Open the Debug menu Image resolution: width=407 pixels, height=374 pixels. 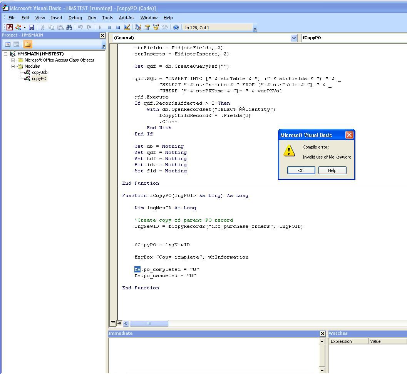coord(75,18)
